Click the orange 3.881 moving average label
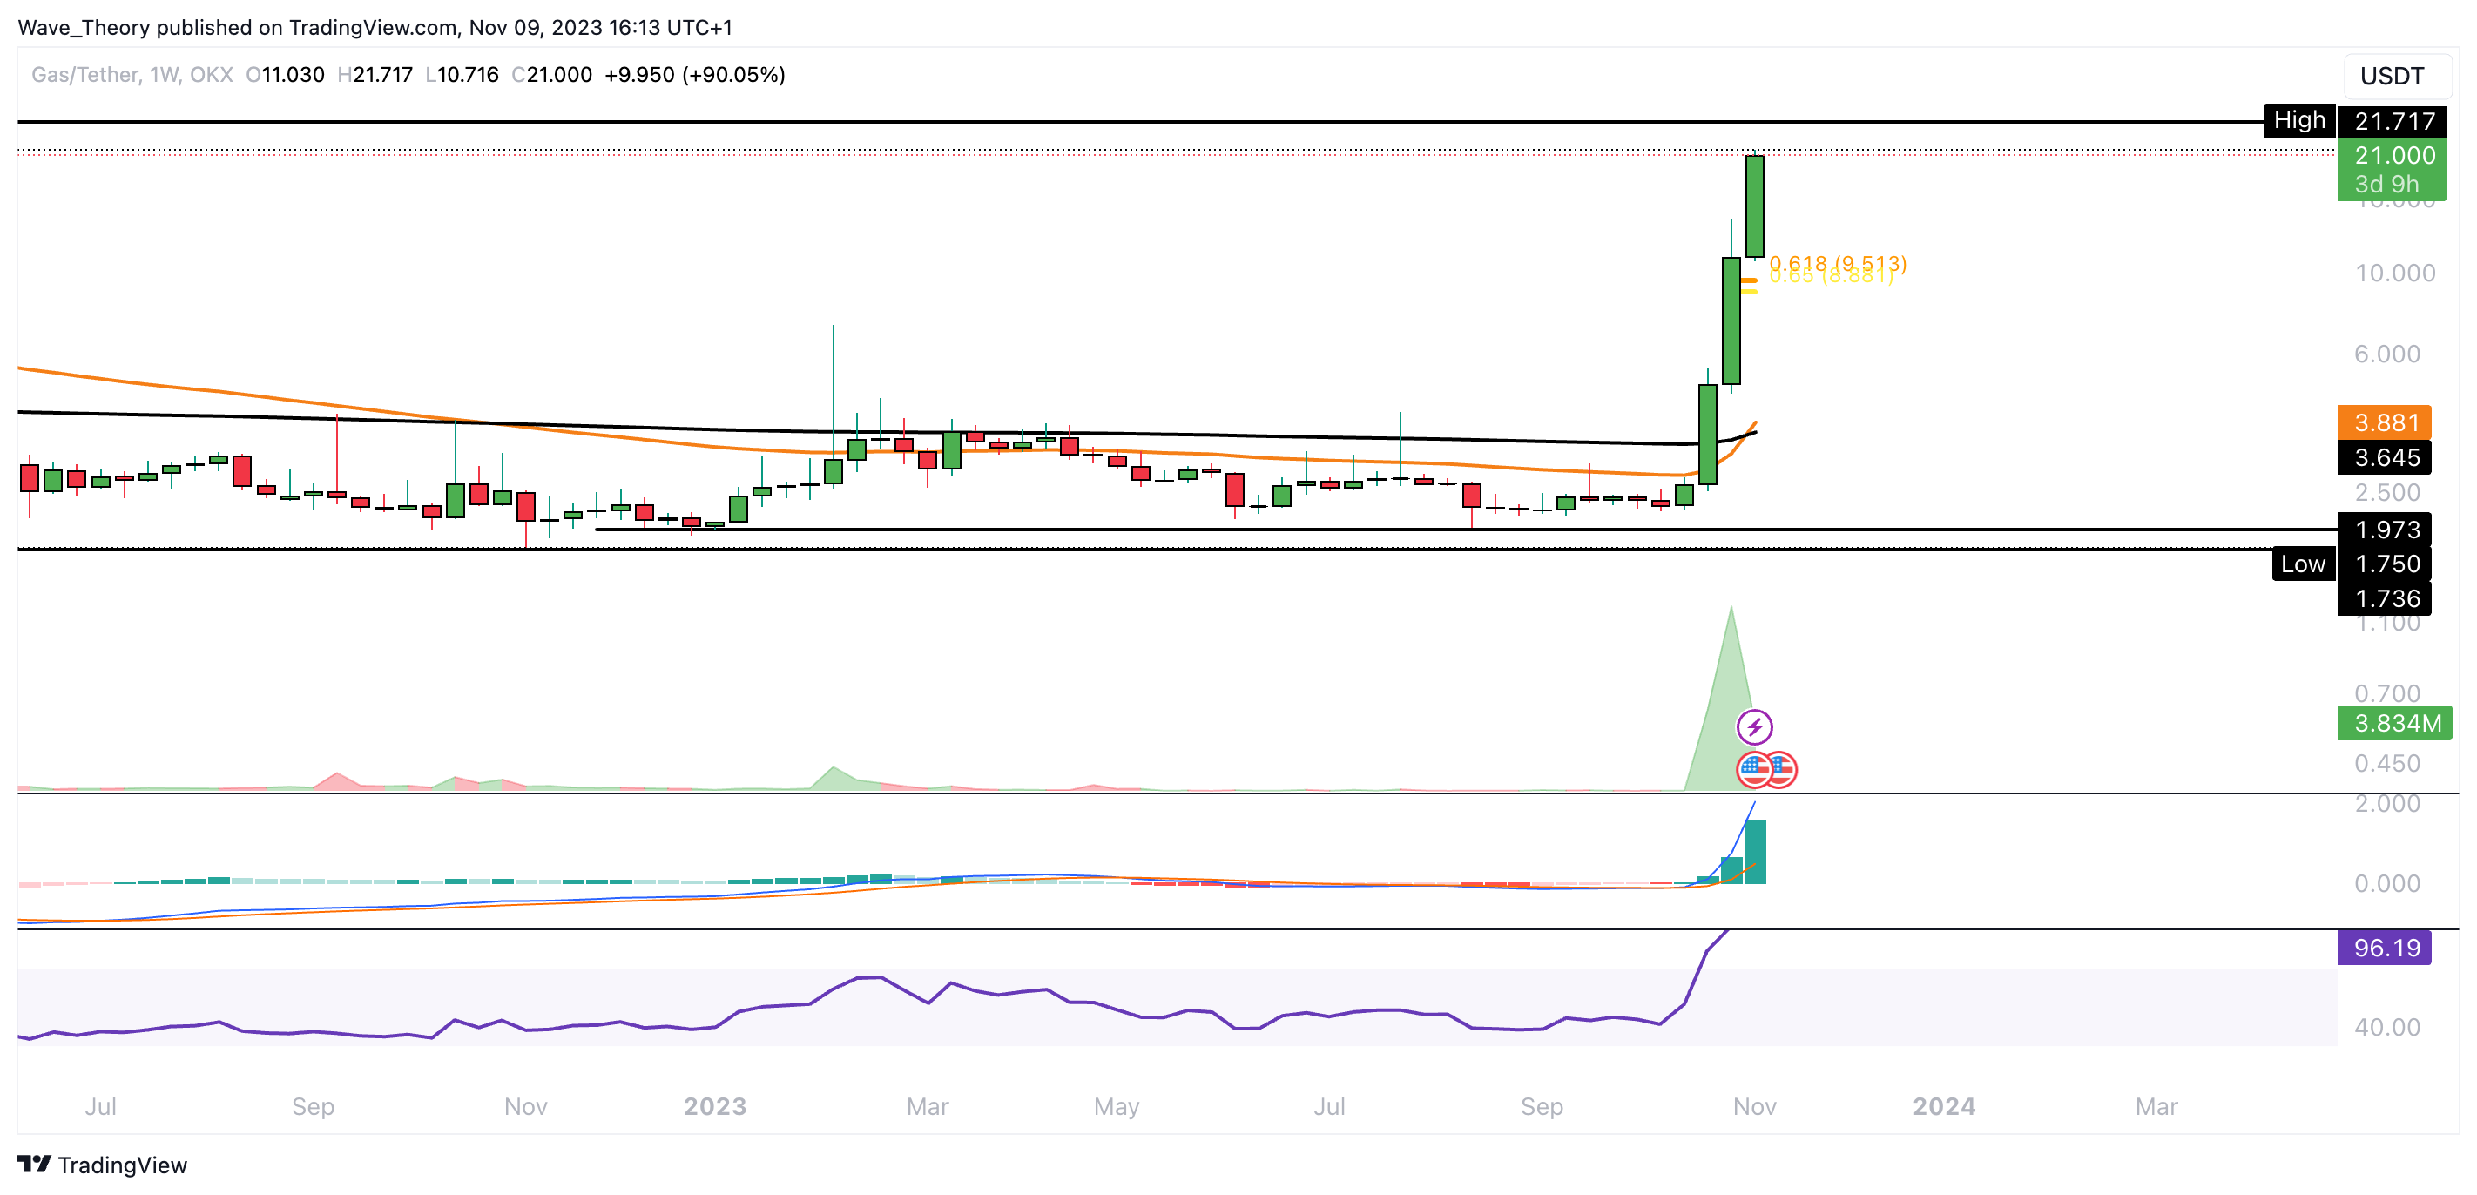Screen dimensions: 2477x1195 [2385, 422]
